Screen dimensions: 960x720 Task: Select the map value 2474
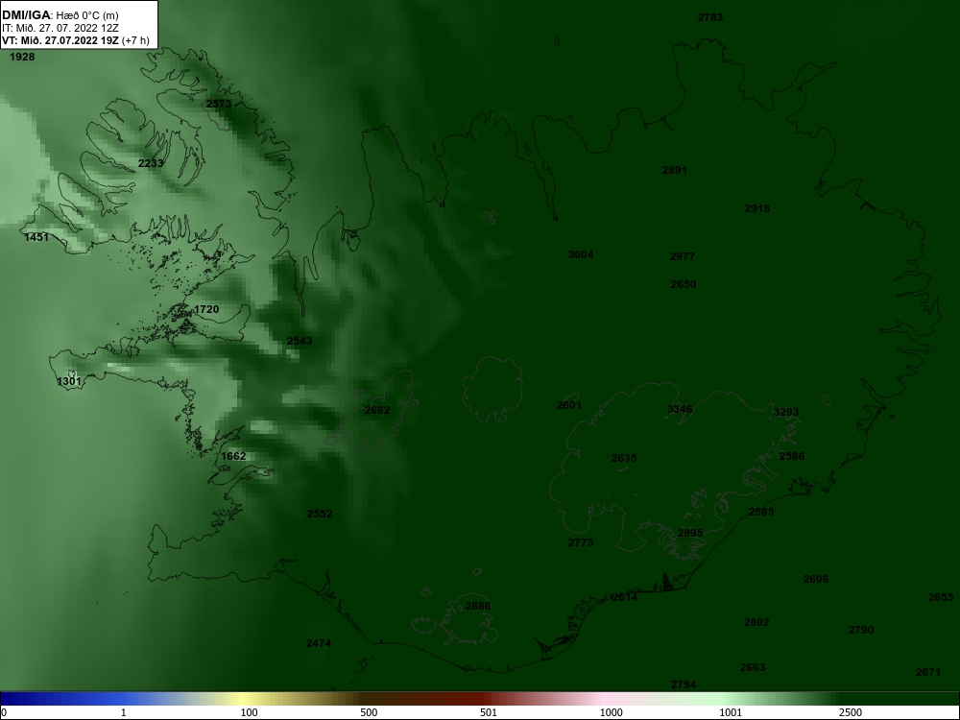[319, 643]
